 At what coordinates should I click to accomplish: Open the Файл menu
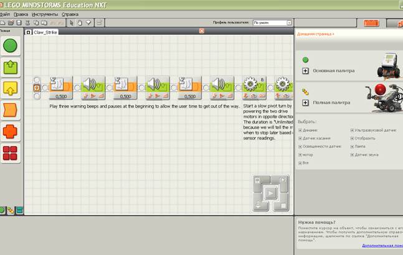pyautogui.click(x=4, y=14)
